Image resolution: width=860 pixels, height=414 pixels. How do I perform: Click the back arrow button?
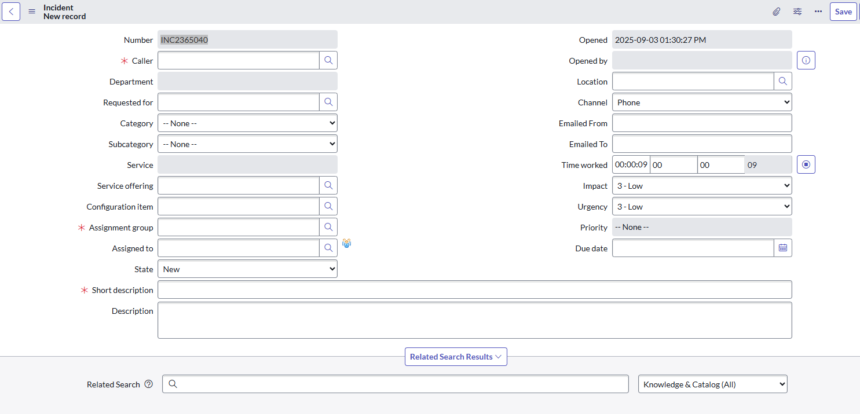click(x=11, y=12)
